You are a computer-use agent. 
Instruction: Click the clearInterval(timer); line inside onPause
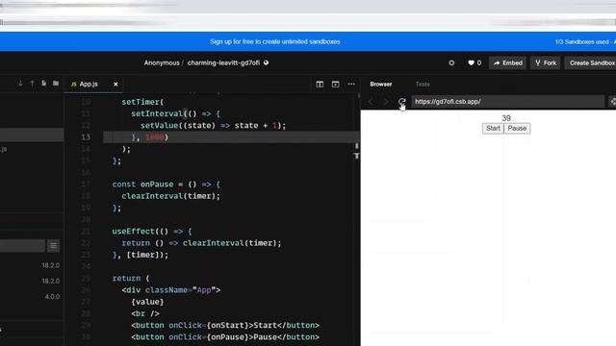(171, 196)
